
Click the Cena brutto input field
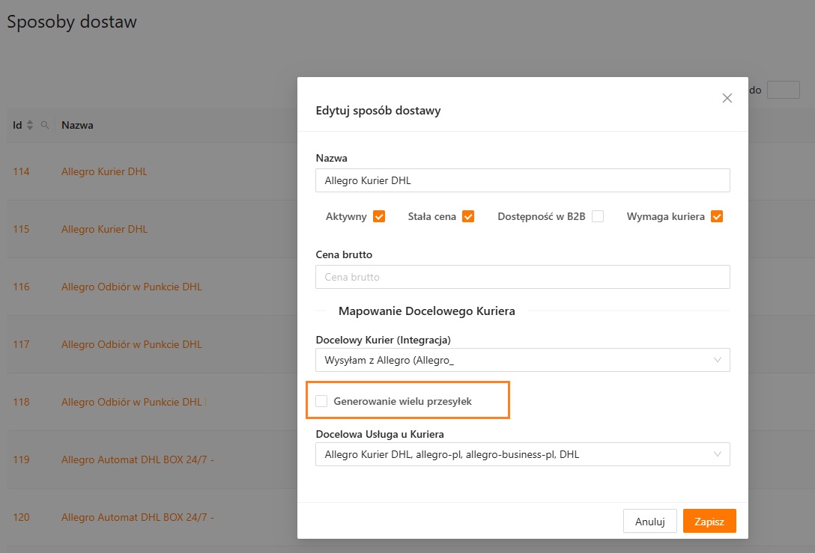(x=522, y=278)
